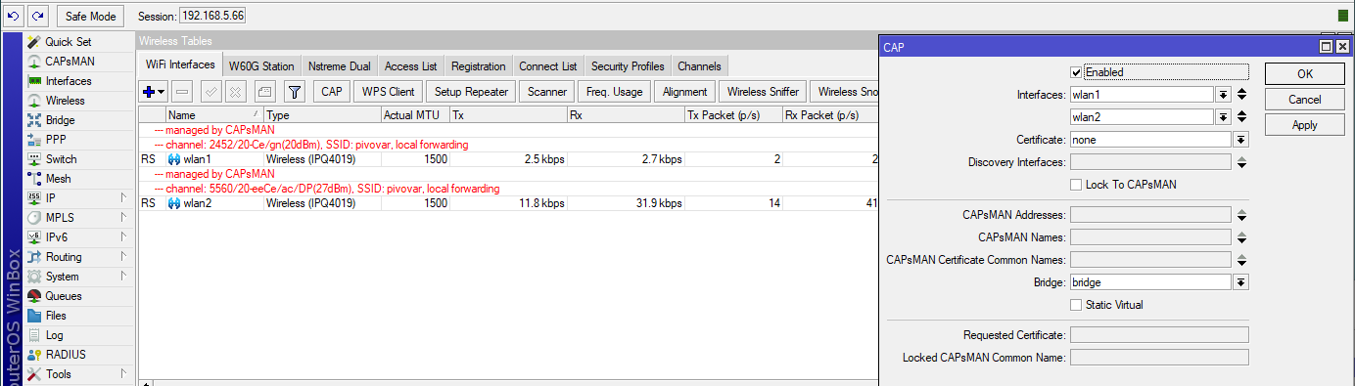Switch to Connect List tab
The height and width of the screenshot is (386, 1355).
[x=548, y=66]
